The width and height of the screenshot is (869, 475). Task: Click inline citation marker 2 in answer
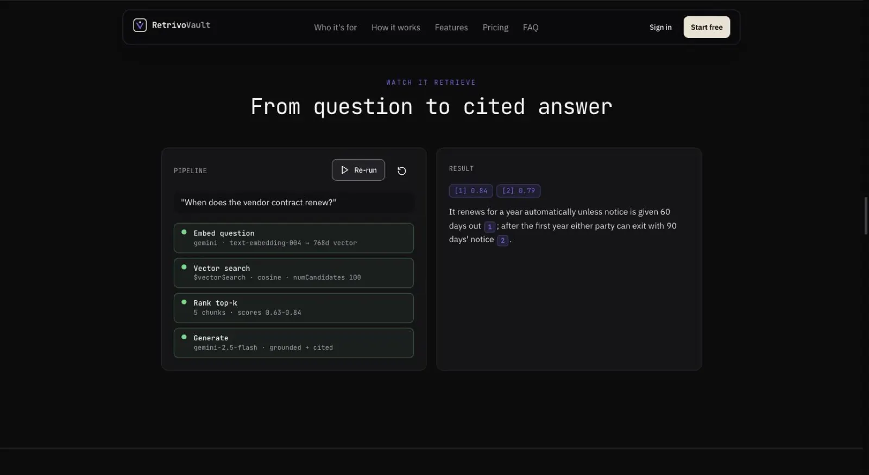[503, 240]
